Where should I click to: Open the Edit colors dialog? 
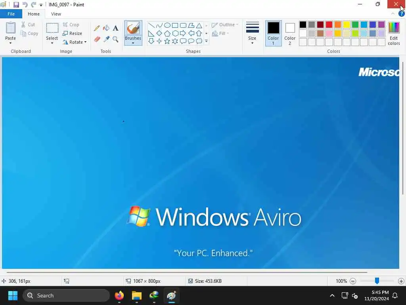point(394,34)
